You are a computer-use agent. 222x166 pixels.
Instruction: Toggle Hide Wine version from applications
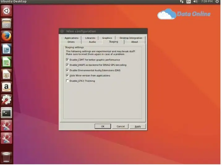point(67,75)
